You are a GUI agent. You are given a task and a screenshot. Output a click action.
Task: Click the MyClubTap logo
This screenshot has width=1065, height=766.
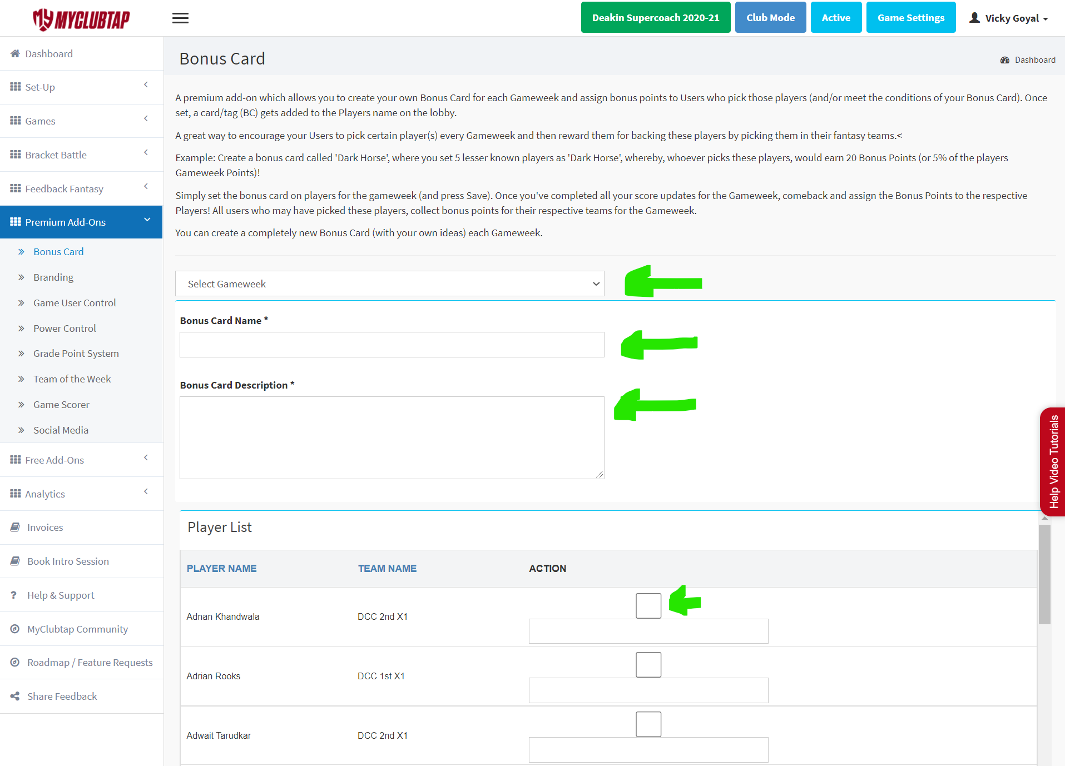(81, 19)
